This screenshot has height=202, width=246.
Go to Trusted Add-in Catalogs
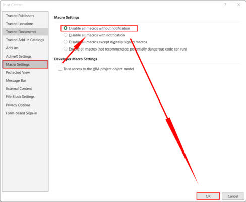[x=25, y=40]
